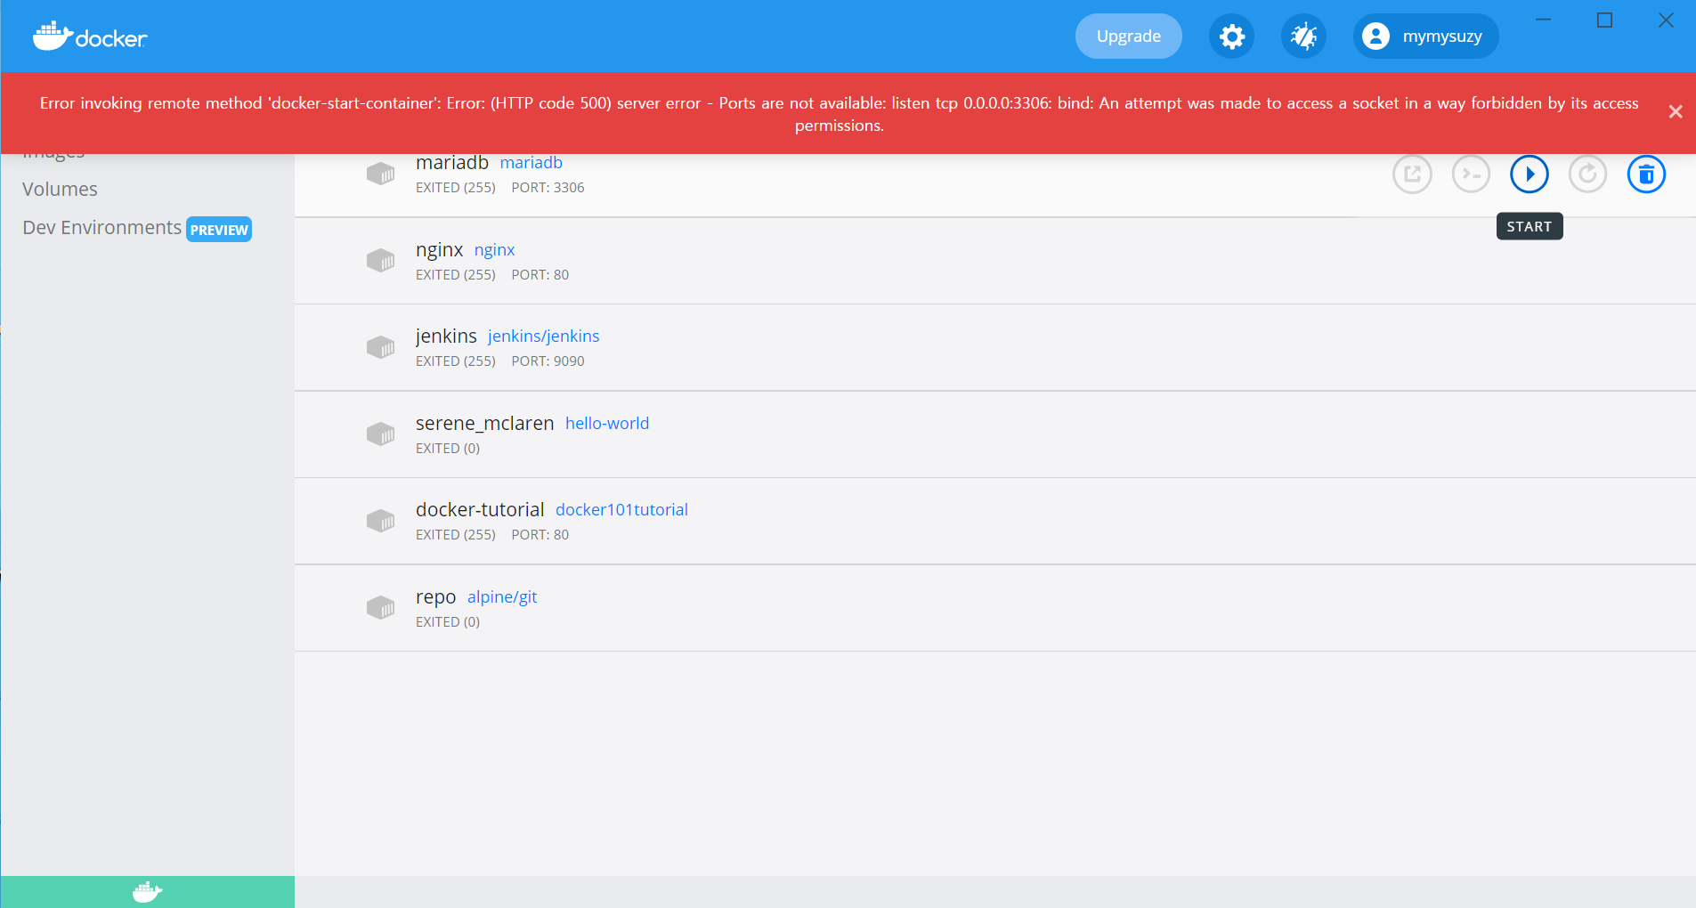This screenshot has width=1696, height=908.
Task: Click PORT: 3306 on mariadb row
Action: [x=548, y=188]
